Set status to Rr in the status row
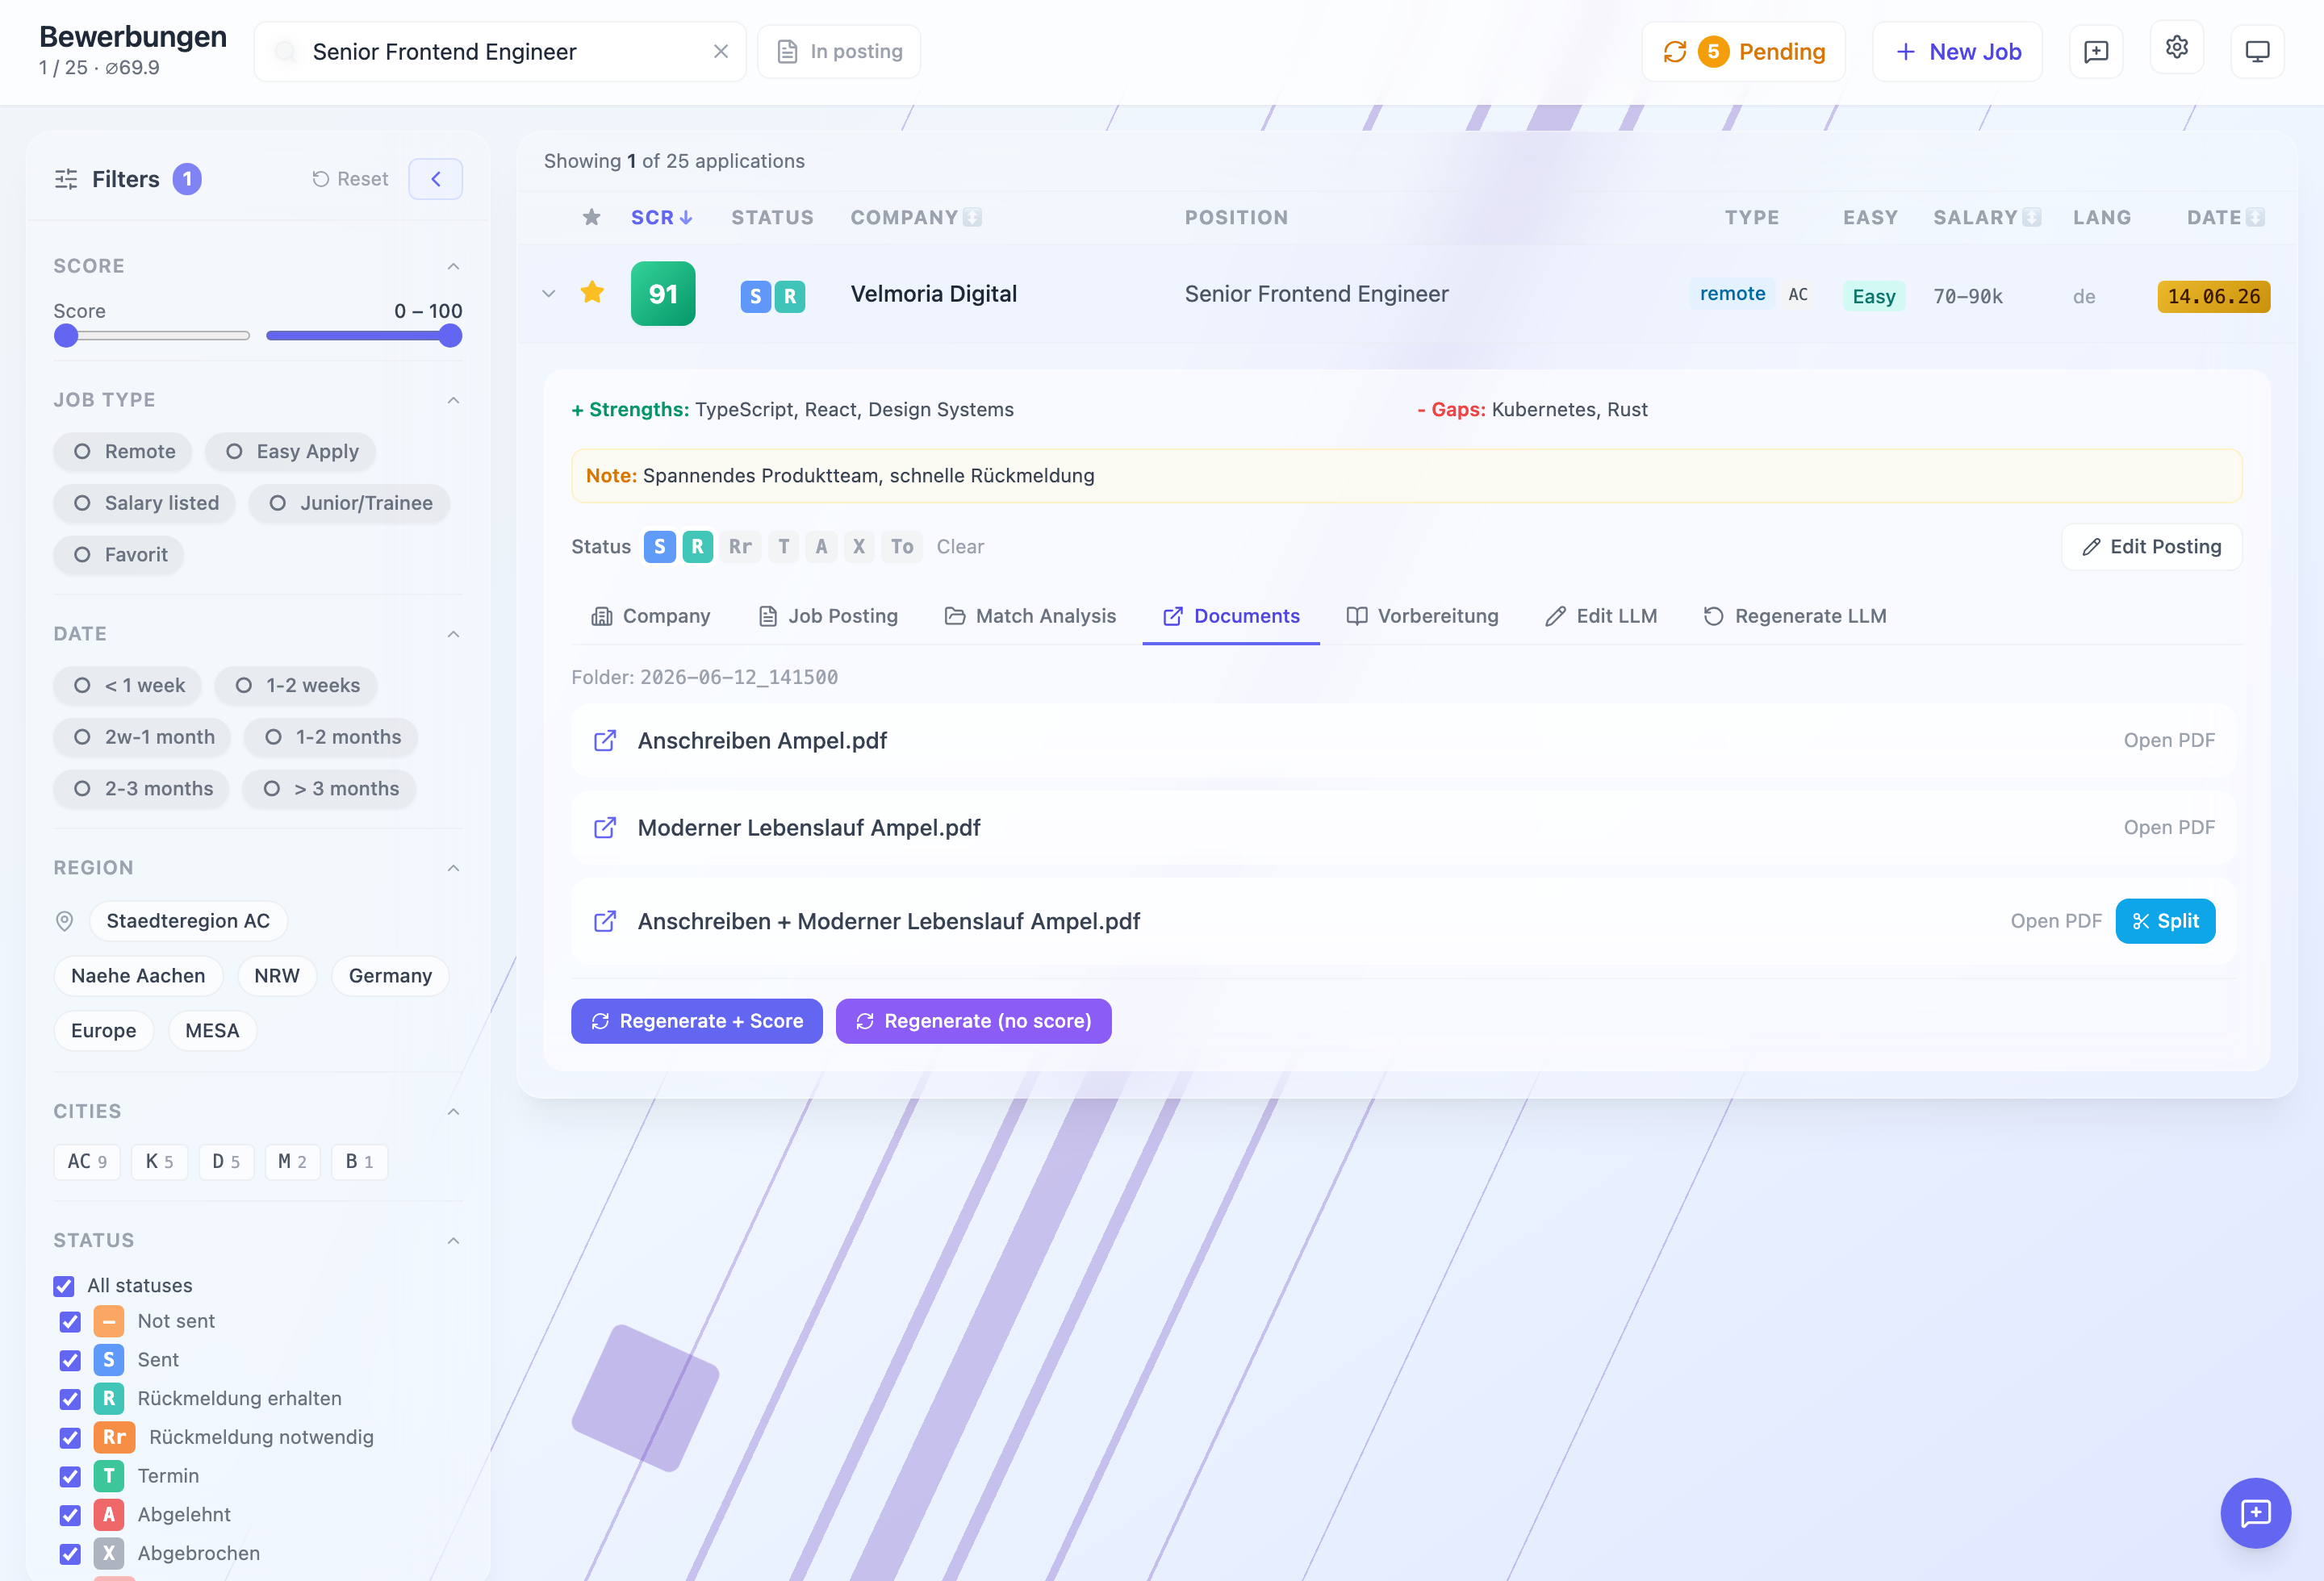The width and height of the screenshot is (2324, 1581). click(x=740, y=547)
